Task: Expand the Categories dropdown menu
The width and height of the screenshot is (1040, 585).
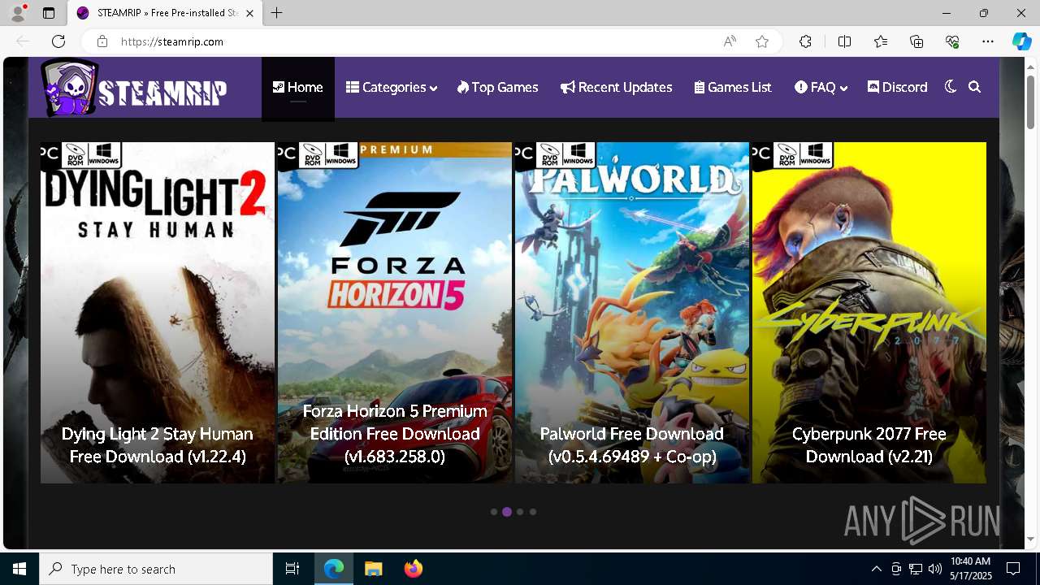Action: [x=392, y=88]
